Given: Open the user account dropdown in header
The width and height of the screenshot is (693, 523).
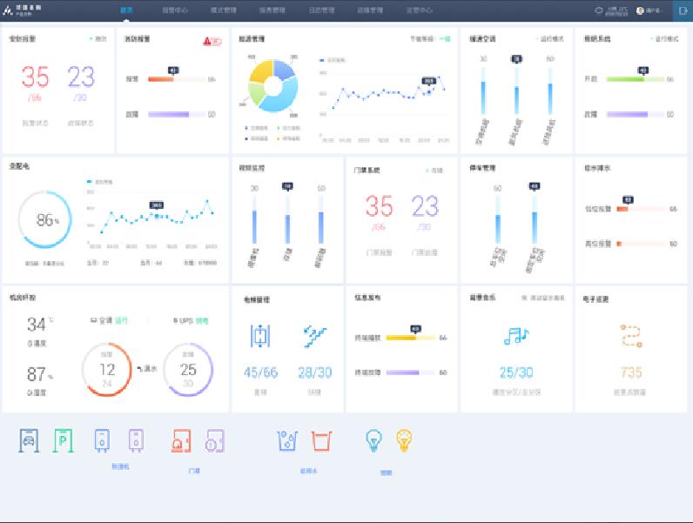Looking at the screenshot, I should [x=649, y=11].
